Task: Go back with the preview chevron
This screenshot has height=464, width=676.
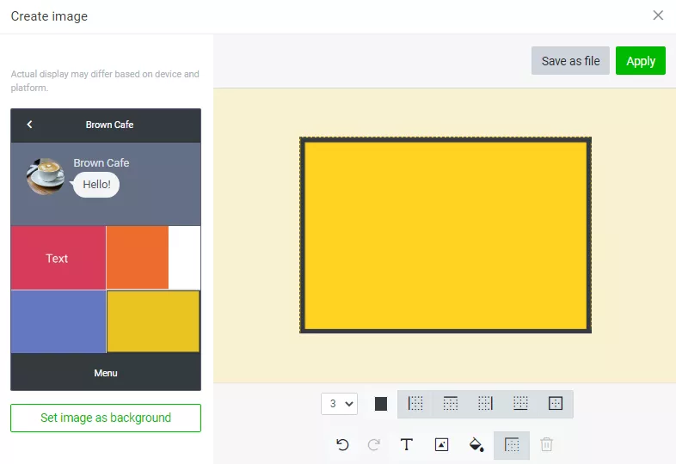Action: [29, 125]
